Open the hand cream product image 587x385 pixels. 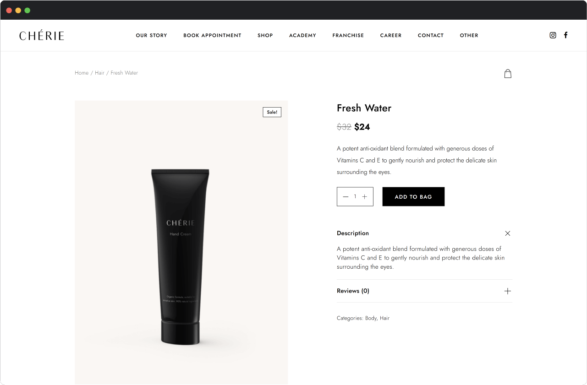tap(181, 243)
